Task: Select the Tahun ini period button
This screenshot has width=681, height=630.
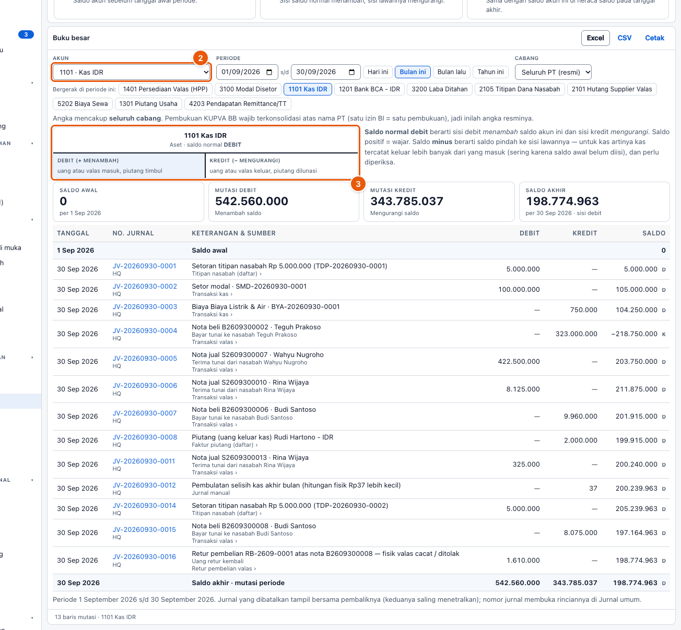Action: [x=490, y=72]
